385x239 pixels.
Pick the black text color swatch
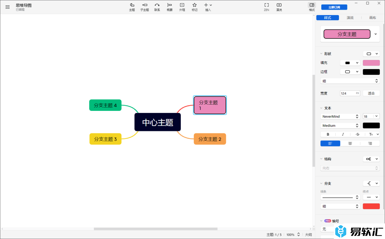pos(371,125)
